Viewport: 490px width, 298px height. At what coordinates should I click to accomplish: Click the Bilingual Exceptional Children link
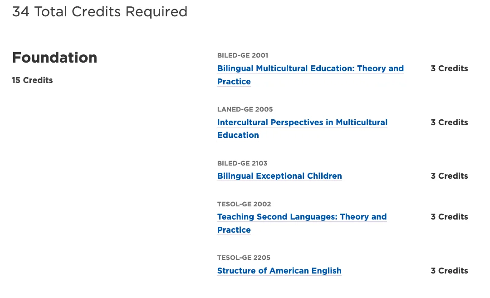(x=279, y=176)
